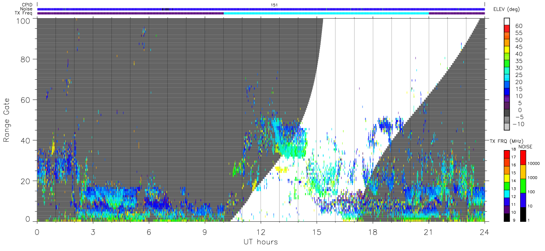The height and width of the screenshot is (251, 545).
Task: Click the '60' tick on the Range Gate axis
Action: click(x=27, y=100)
